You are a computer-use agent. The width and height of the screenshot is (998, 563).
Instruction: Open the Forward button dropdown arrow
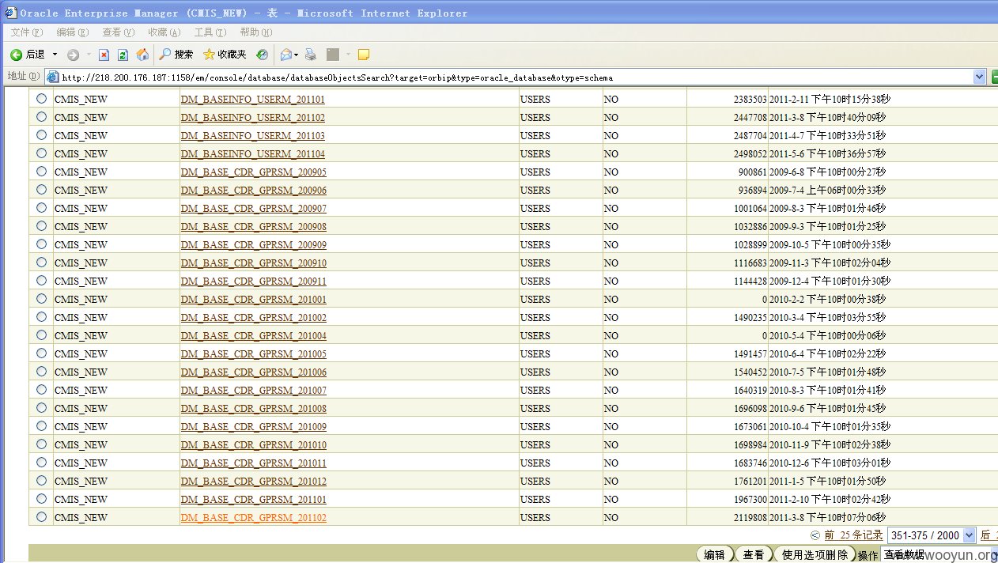pos(87,55)
